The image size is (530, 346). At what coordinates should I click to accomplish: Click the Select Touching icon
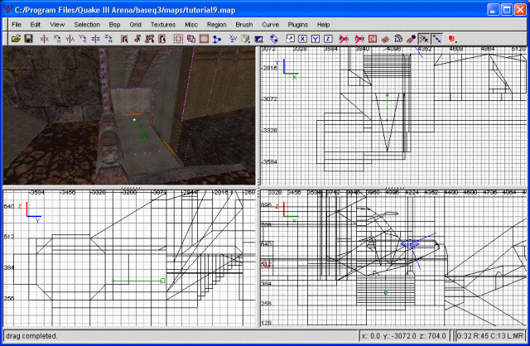point(137,39)
